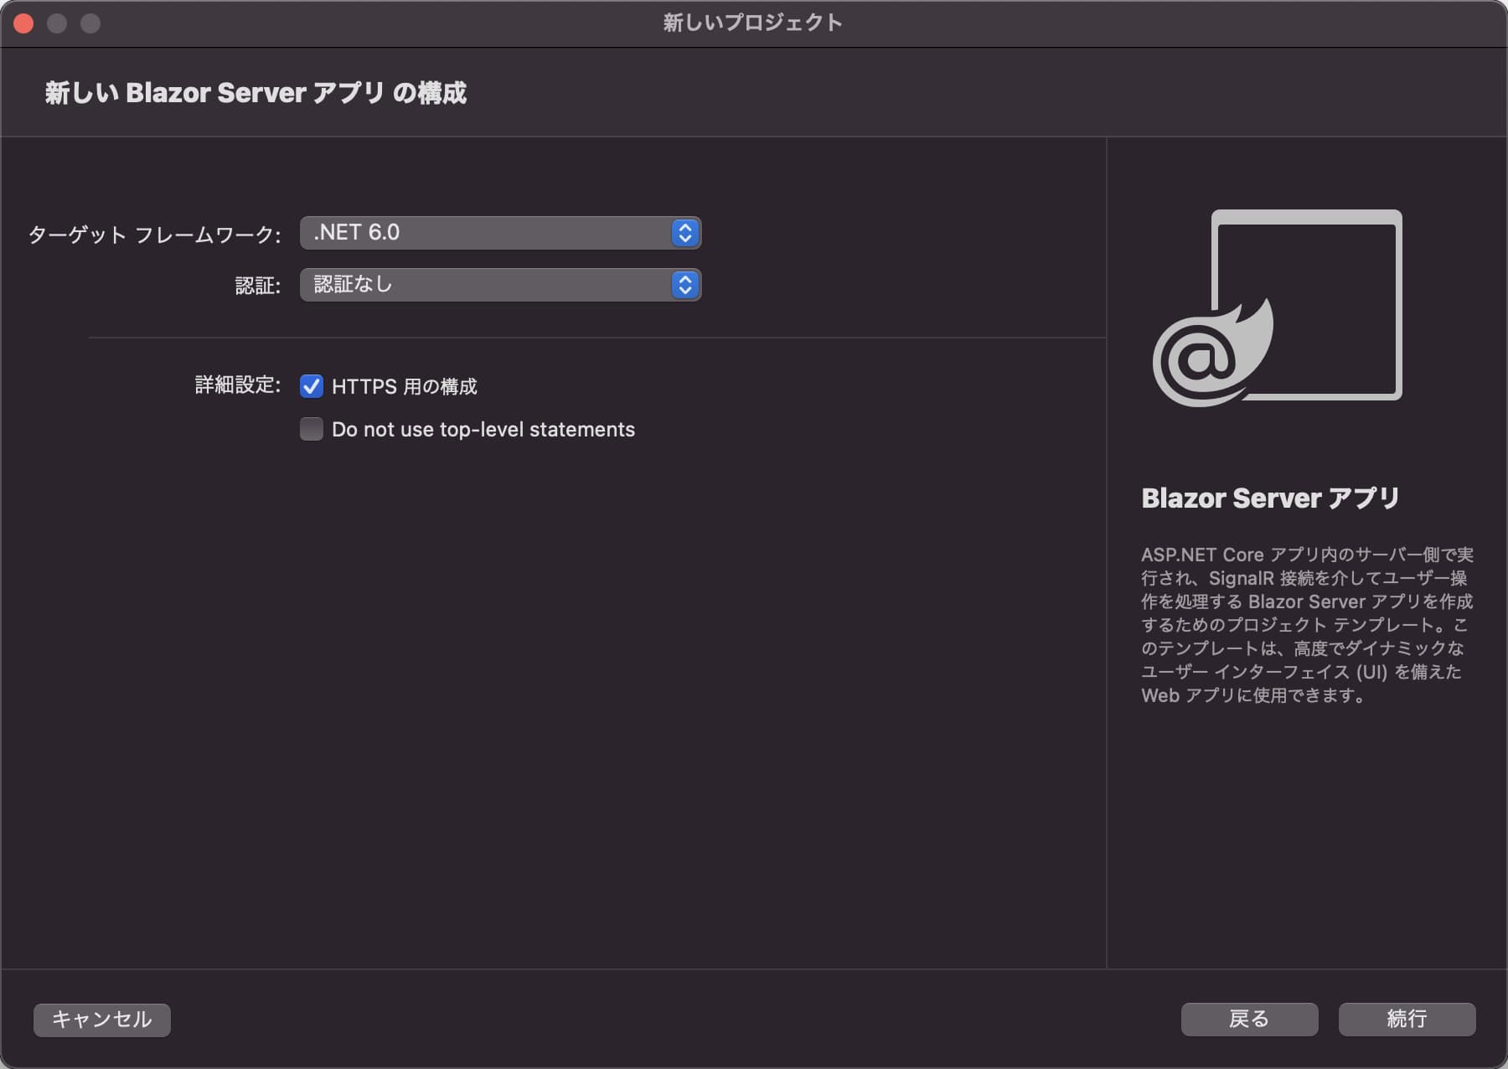Click the 詳細設定: label

(238, 385)
